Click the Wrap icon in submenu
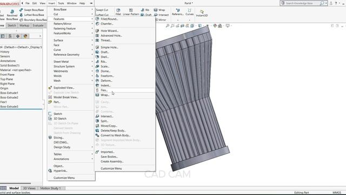This screenshot has width=346, height=195. [97, 95]
